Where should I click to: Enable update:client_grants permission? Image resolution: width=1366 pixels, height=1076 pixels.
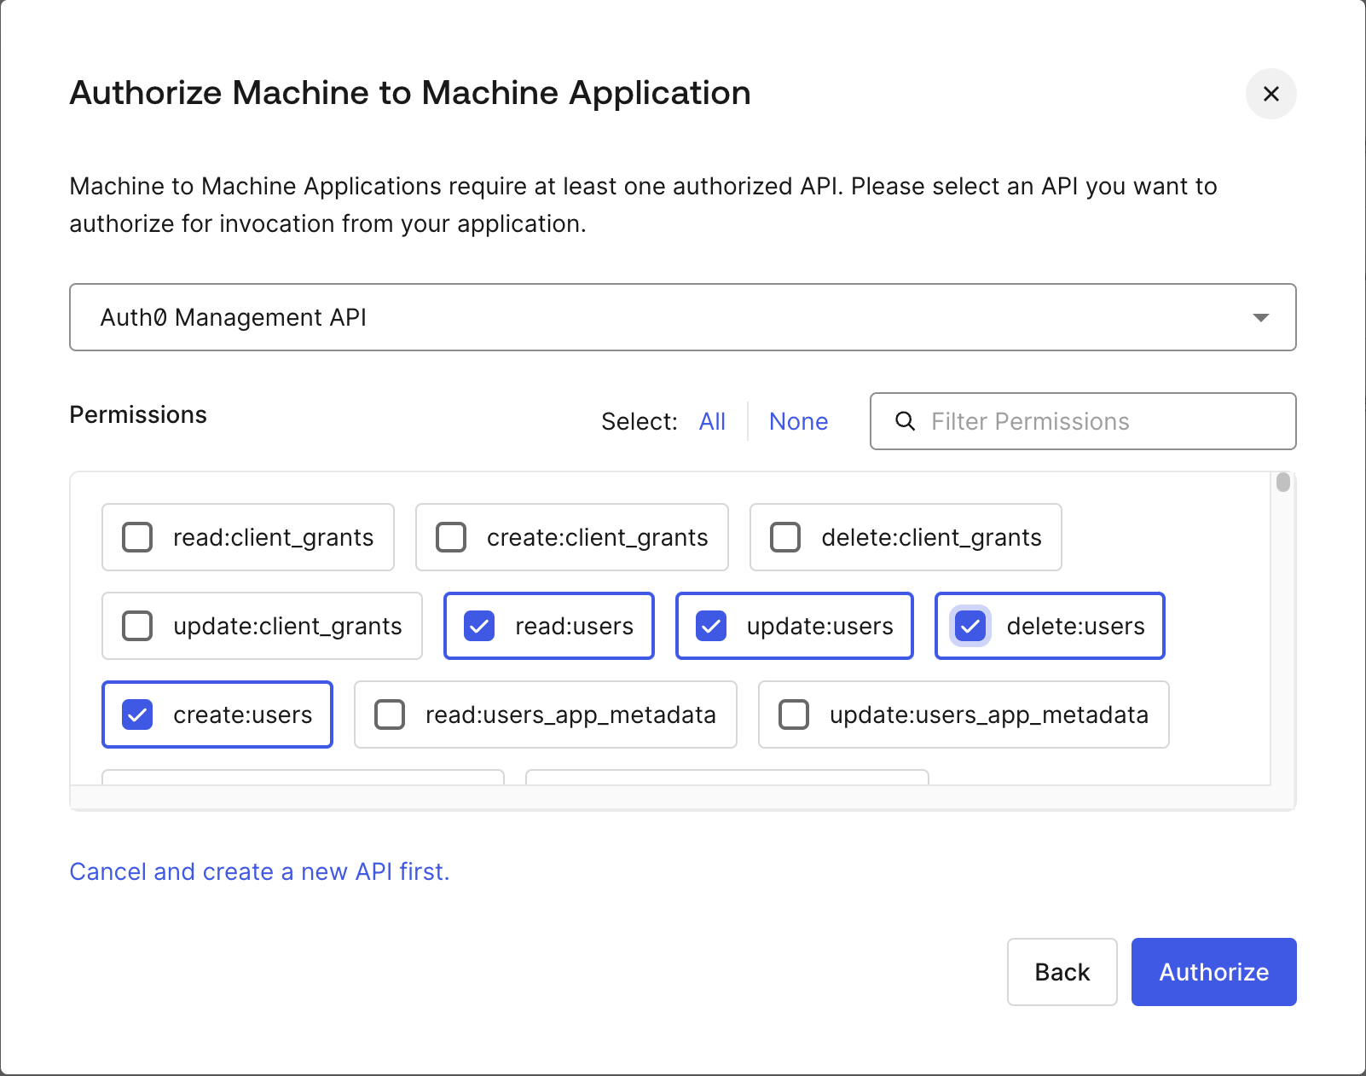pyautogui.click(x=137, y=626)
